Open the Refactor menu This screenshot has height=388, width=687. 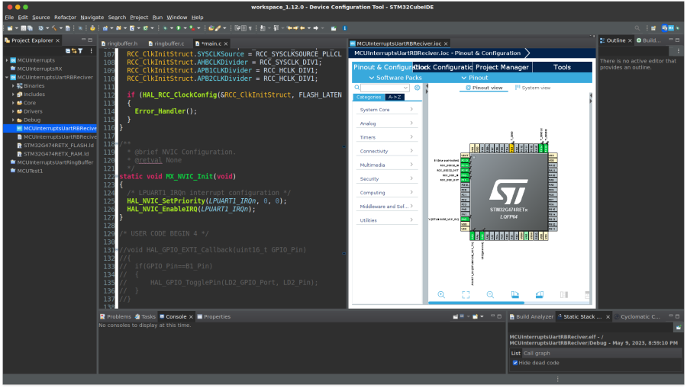[x=65, y=17]
